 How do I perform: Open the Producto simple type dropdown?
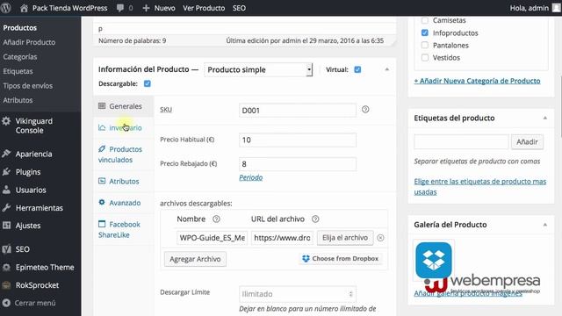click(x=258, y=69)
